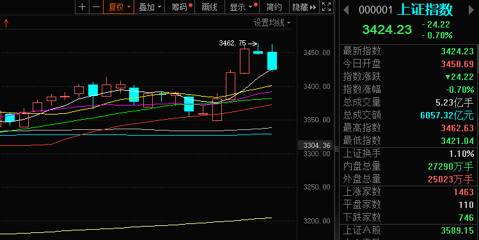Expand the 设置均线 dropdown
Screen dimensions: 479x240
pyautogui.click(x=272, y=22)
